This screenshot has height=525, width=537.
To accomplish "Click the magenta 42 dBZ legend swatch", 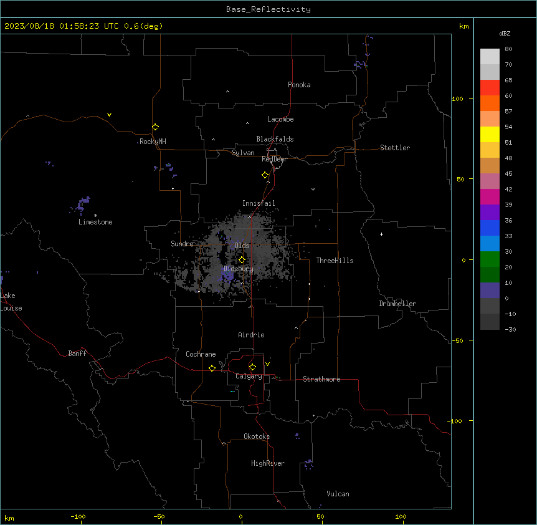I will 490,196.
